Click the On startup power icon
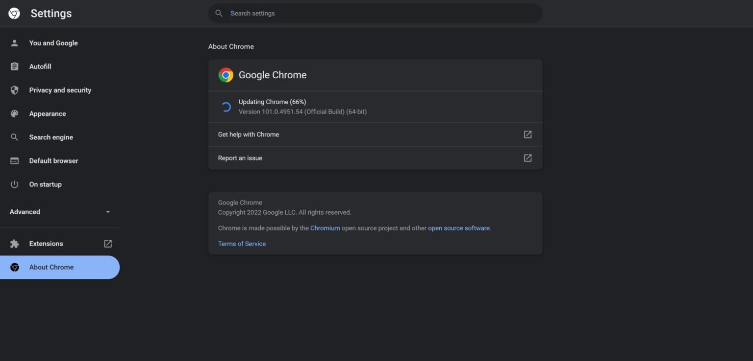The height and width of the screenshot is (361, 753). tap(15, 184)
